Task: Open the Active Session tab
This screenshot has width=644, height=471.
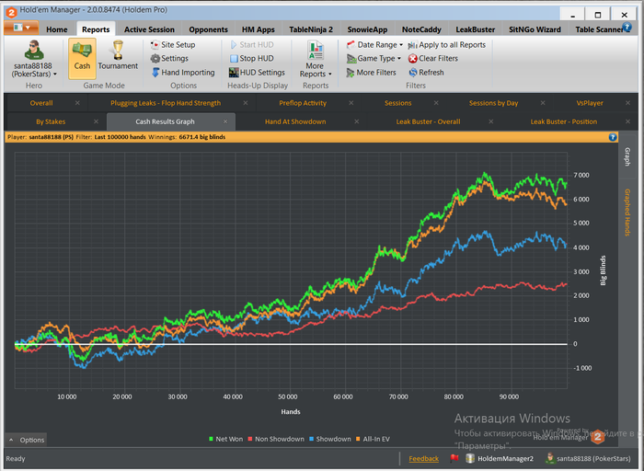Action: [149, 29]
